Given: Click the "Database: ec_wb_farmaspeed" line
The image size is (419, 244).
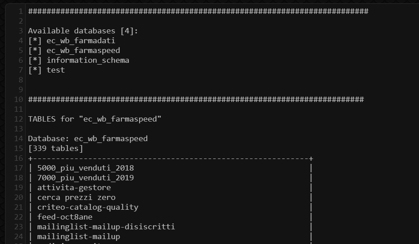Looking at the screenshot, I should 87,138.
